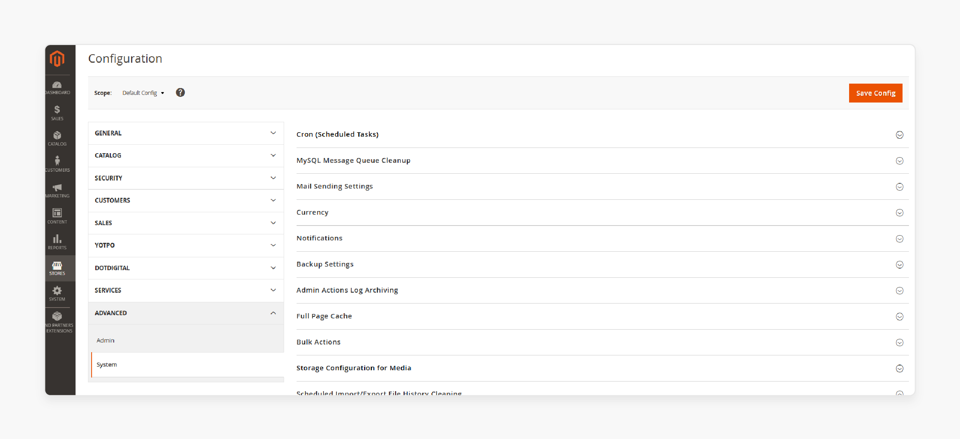Click the DOTDIGITAL tab chevron

coord(273,268)
